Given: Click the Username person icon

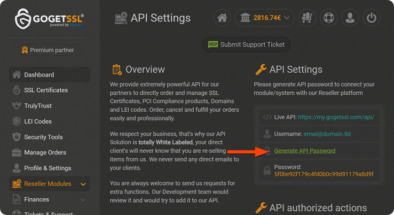Looking at the screenshot, I should [267, 134].
